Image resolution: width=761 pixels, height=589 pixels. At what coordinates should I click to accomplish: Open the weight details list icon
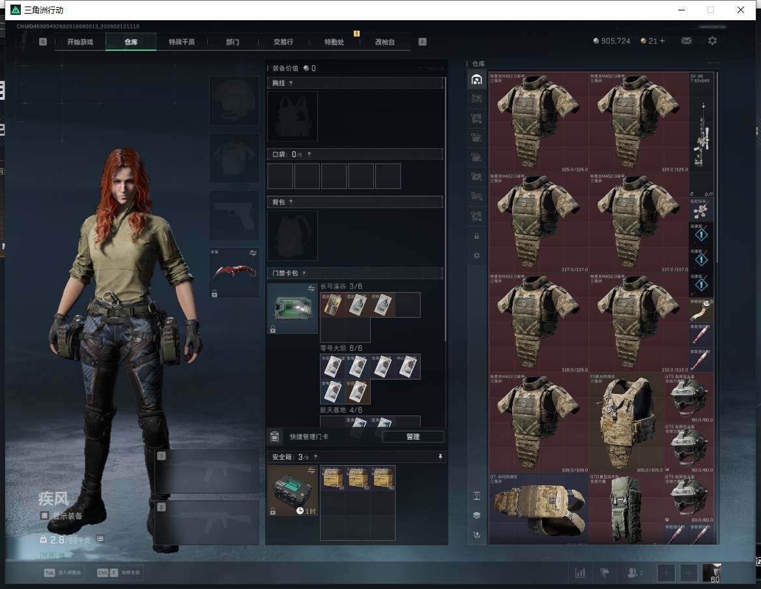point(100,539)
